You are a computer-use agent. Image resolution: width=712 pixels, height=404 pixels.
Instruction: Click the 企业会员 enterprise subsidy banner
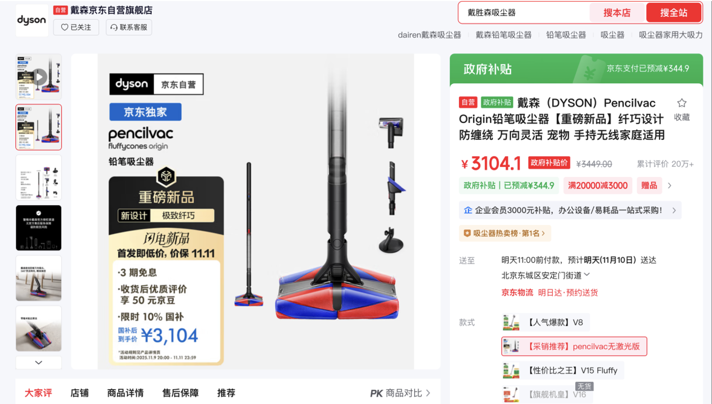570,210
